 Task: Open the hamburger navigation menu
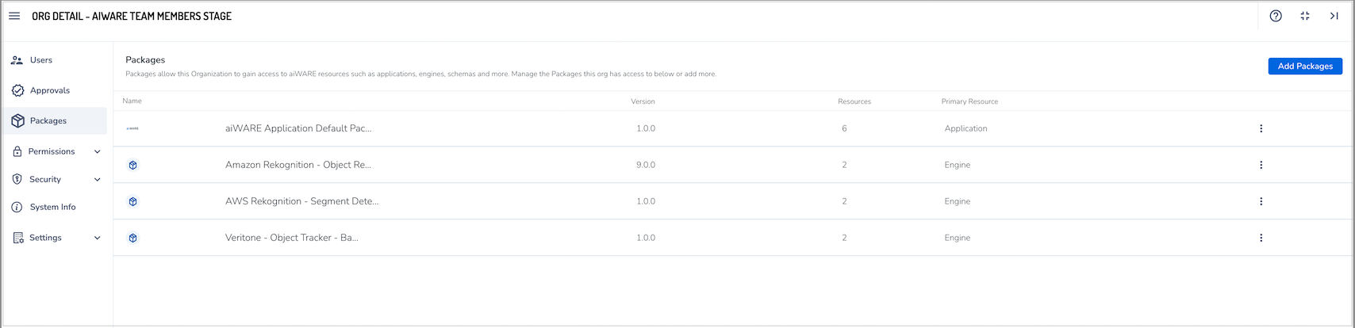click(14, 16)
